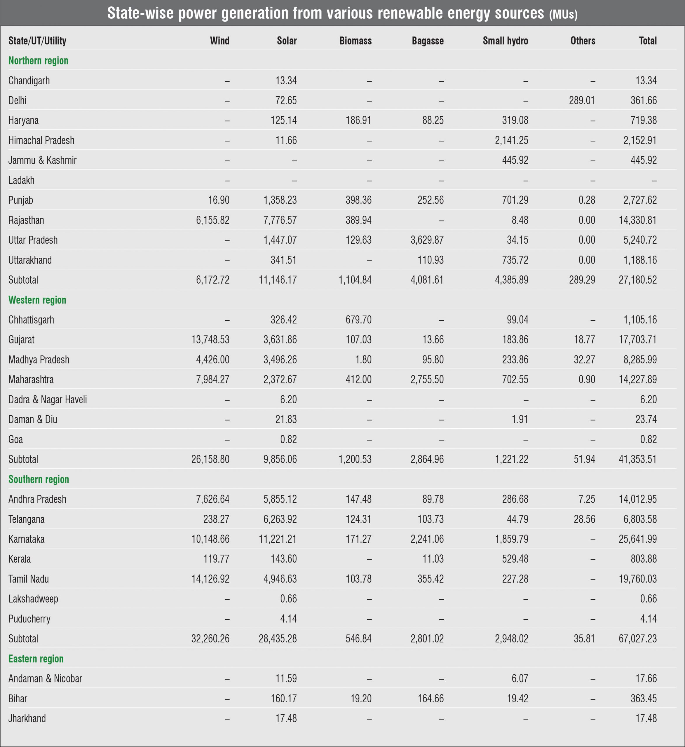Click the Dadra & Nagar Haveli label
This screenshot has height=747, width=685.
[48, 400]
